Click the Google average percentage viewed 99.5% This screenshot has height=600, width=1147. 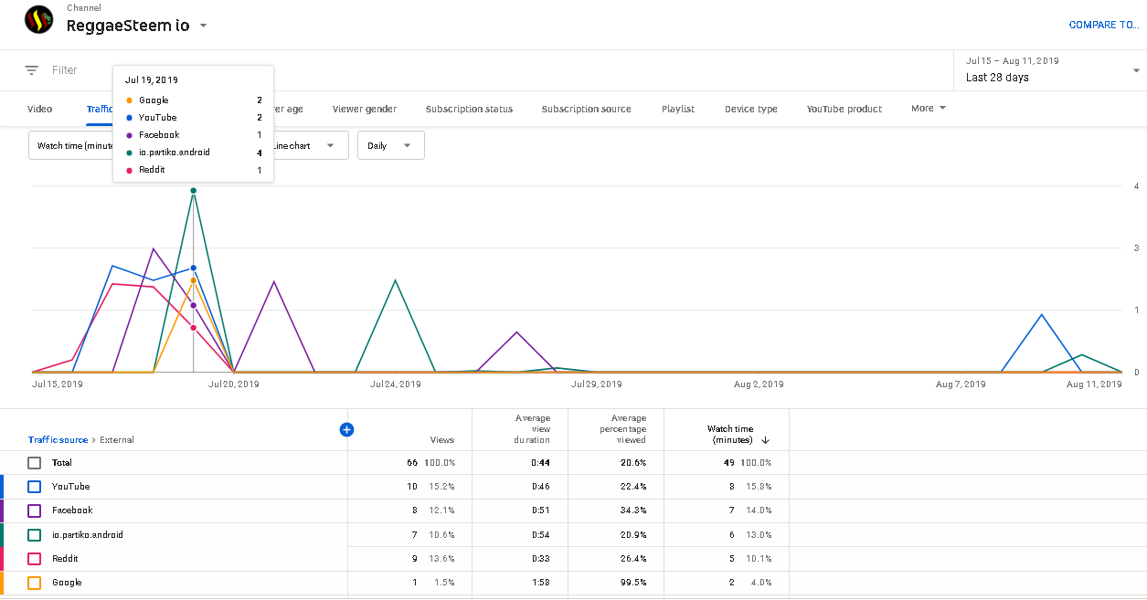pos(632,583)
